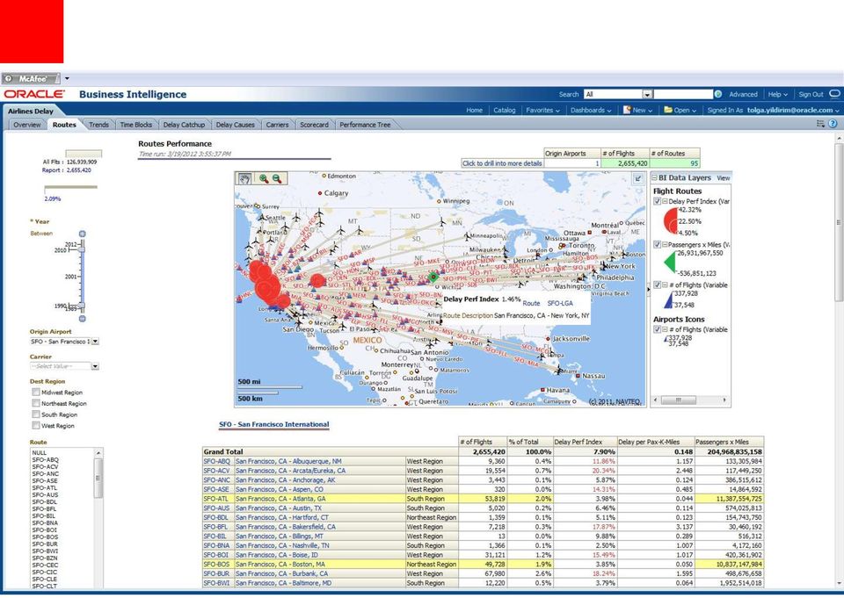Image resolution: width=844 pixels, height=598 pixels.
Task: Click the feedback oval icon beside Sign Out
Action: (x=834, y=94)
